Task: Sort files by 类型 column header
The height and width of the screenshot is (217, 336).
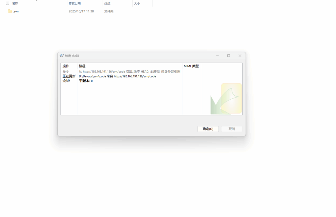Action: pos(107,3)
